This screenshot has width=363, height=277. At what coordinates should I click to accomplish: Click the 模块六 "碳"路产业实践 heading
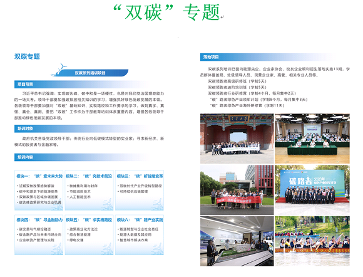coord(140,220)
